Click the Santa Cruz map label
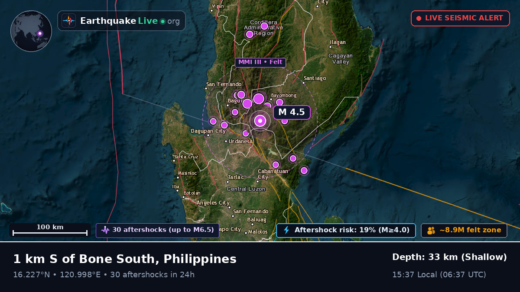This screenshot has width=520, height=292. click(x=186, y=157)
